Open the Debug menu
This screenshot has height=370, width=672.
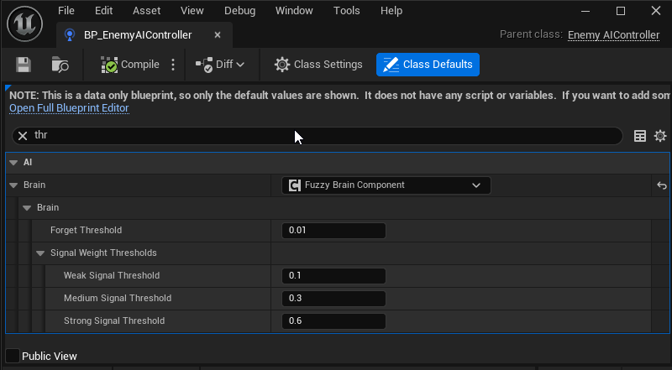[239, 11]
